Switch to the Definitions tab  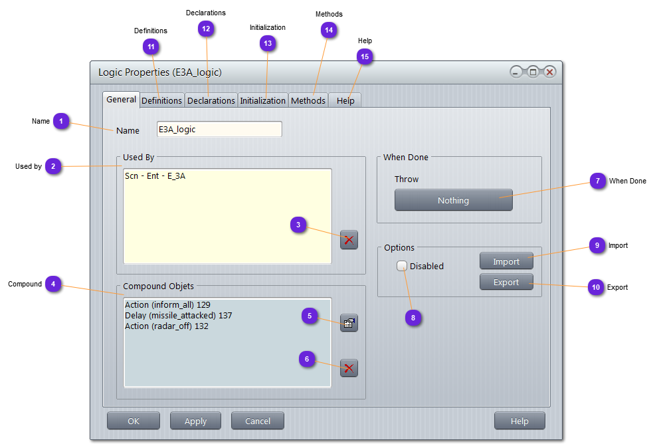coord(161,100)
